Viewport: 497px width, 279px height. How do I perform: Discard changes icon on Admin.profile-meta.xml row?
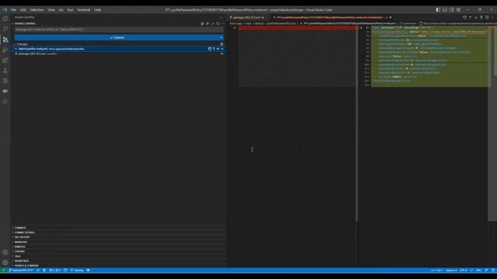[x=214, y=49]
